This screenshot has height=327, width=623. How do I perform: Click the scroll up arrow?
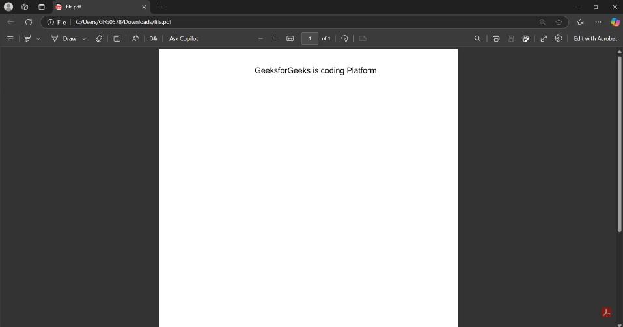(x=620, y=51)
